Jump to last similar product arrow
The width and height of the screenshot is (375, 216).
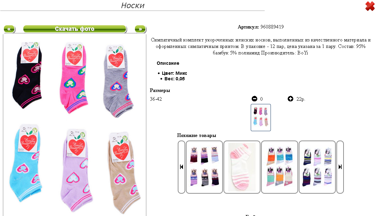point(340,167)
